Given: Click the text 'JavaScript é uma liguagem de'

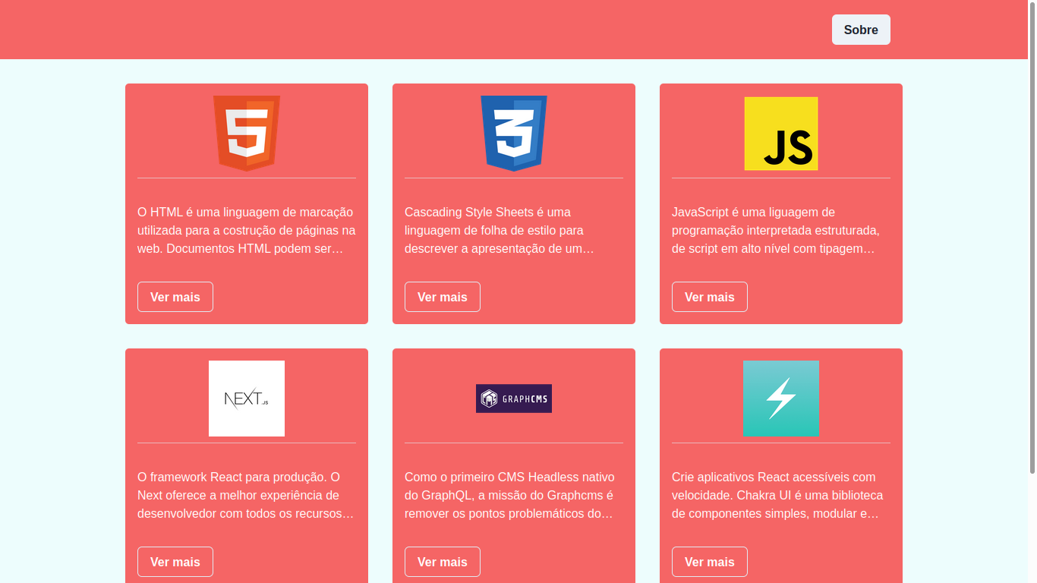Looking at the screenshot, I should pos(753,212).
